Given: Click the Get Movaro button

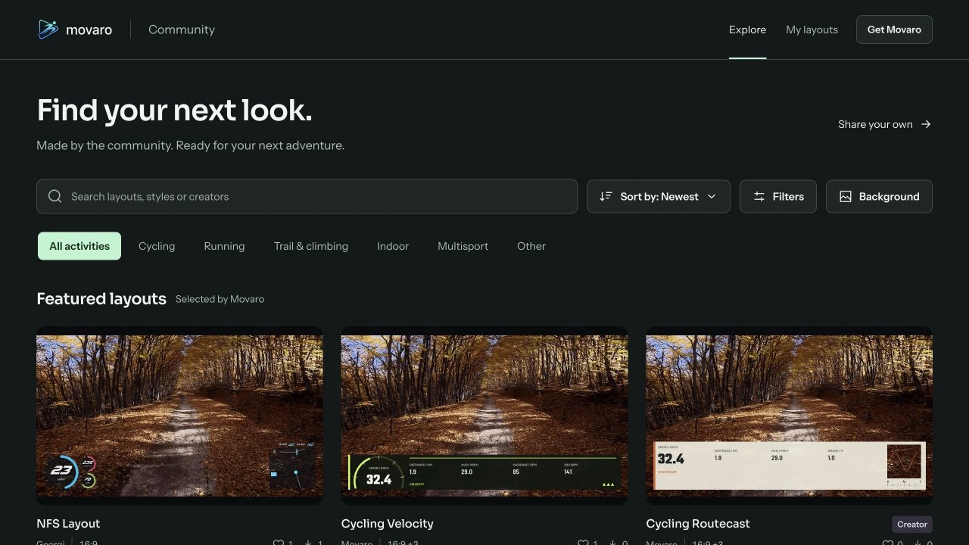Looking at the screenshot, I should click(x=894, y=30).
